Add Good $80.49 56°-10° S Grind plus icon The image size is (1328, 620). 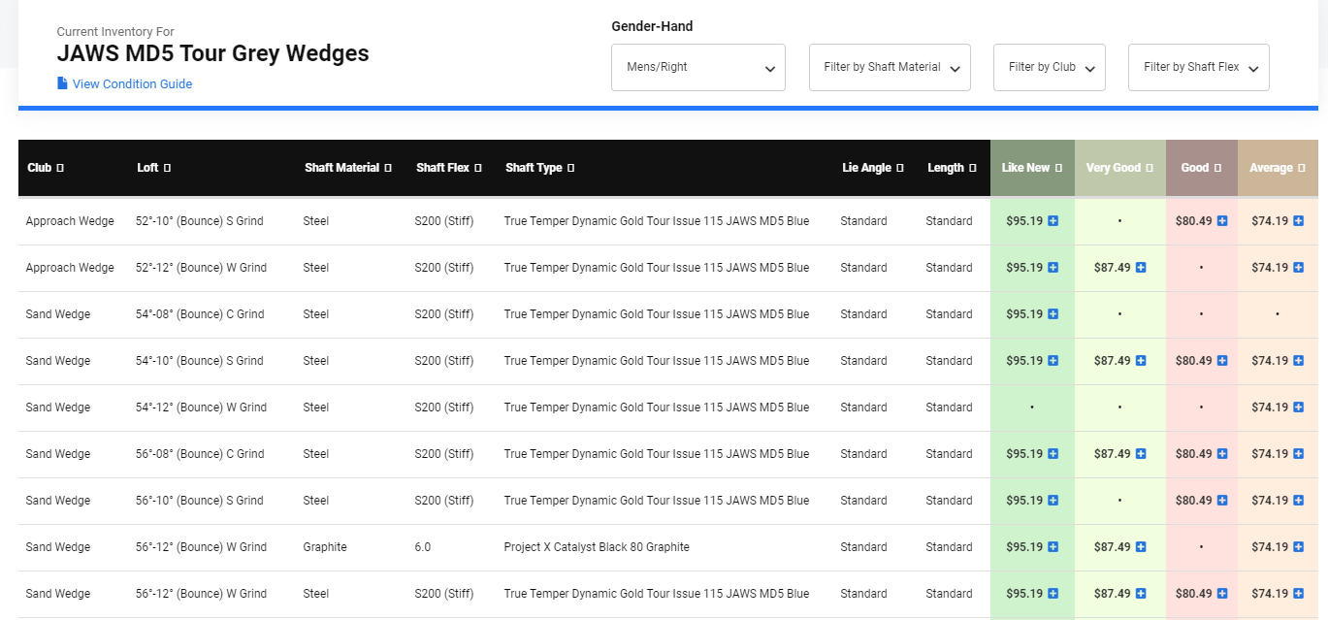[1222, 501]
